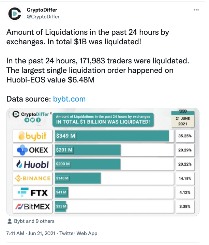This screenshot has width=209, height=245.
Task: Open the bybt.com data source link
Action: click(x=69, y=99)
